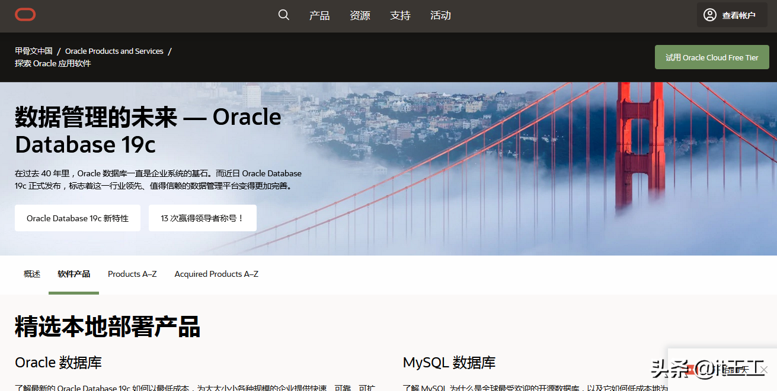This screenshot has width=777, height=391.
Task: Select the 软件产品 tab
Action: (x=74, y=274)
